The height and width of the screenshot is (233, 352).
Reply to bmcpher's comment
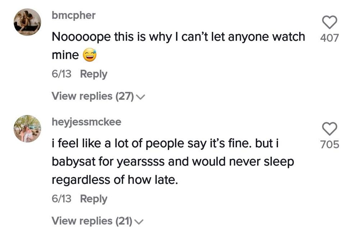coord(93,74)
